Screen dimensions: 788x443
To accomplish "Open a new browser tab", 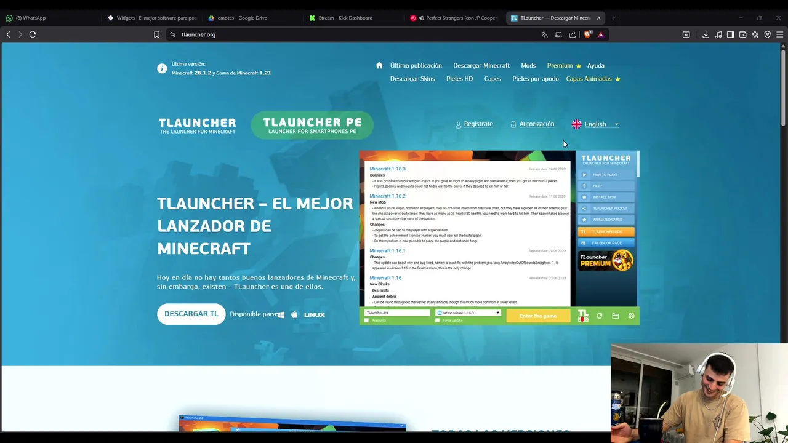I will pyautogui.click(x=614, y=18).
